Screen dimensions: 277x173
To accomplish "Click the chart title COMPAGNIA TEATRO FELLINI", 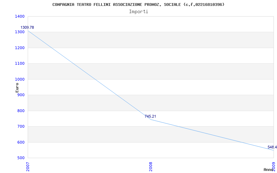I will 138,4.
